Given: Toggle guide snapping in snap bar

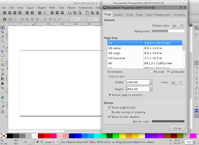Looking at the screenshot, I should pos(196,116).
